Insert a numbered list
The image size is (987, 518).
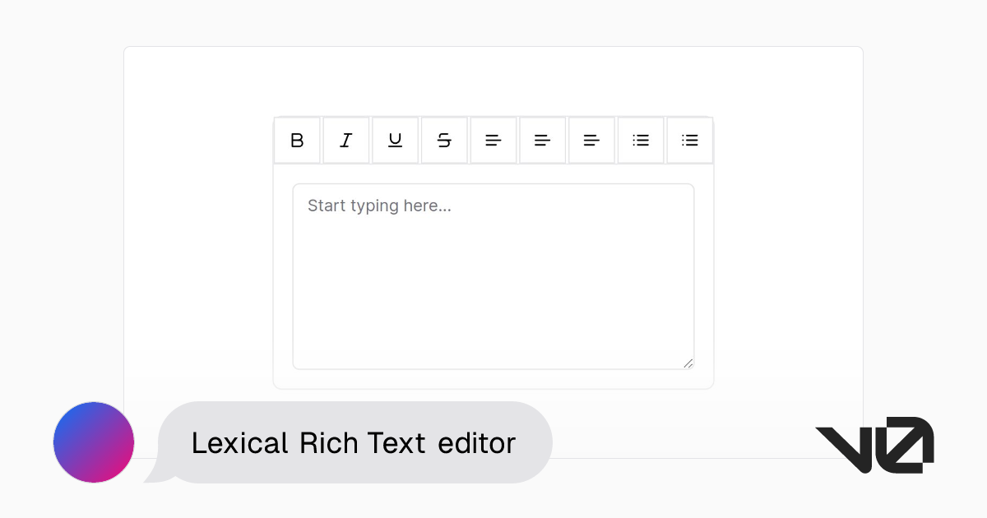pos(689,140)
